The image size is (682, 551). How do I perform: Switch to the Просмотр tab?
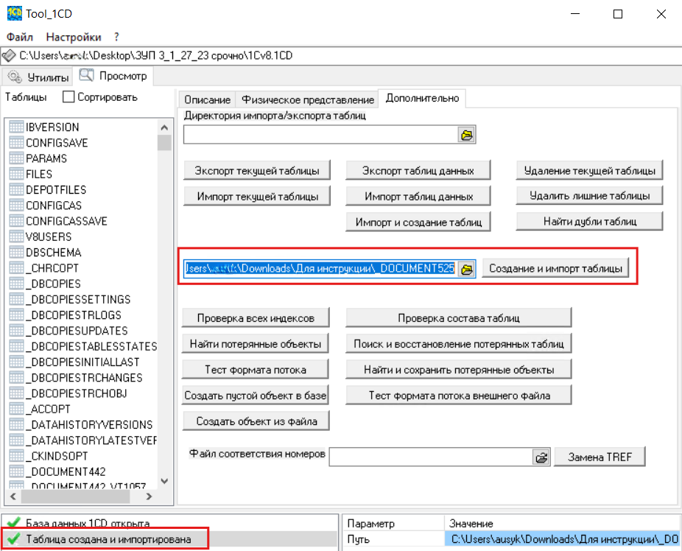113,76
